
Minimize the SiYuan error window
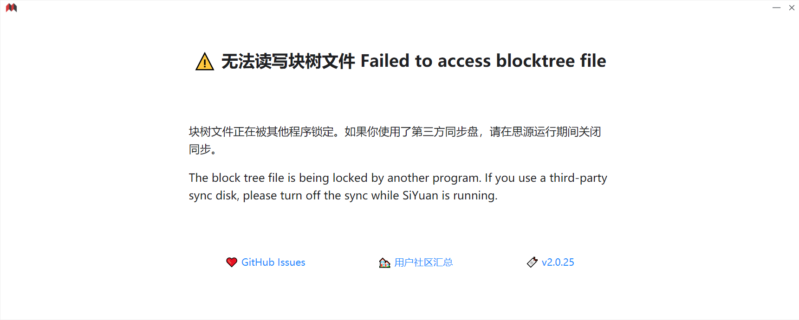pos(776,8)
